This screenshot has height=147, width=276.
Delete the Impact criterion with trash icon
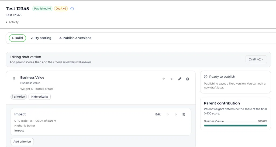184,114
